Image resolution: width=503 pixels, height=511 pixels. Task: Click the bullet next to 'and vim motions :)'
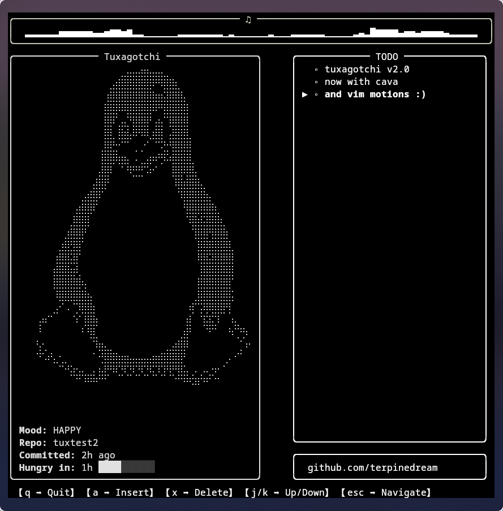pyautogui.click(x=316, y=95)
